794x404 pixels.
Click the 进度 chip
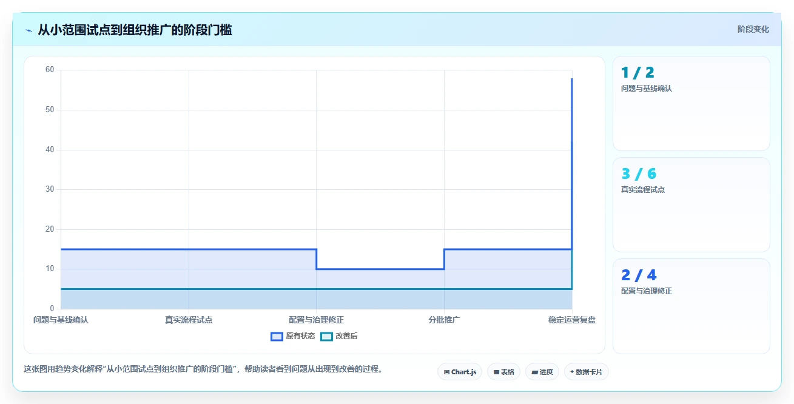pyautogui.click(x=542, y=372)
